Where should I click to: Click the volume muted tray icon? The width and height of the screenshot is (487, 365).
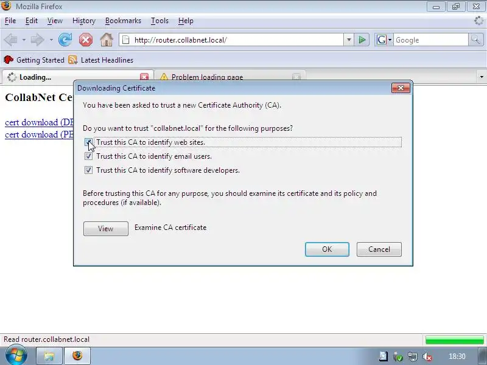(428, 356)
